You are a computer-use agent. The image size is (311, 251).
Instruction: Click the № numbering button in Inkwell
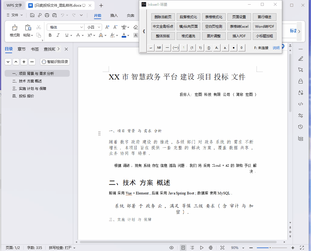159,48
